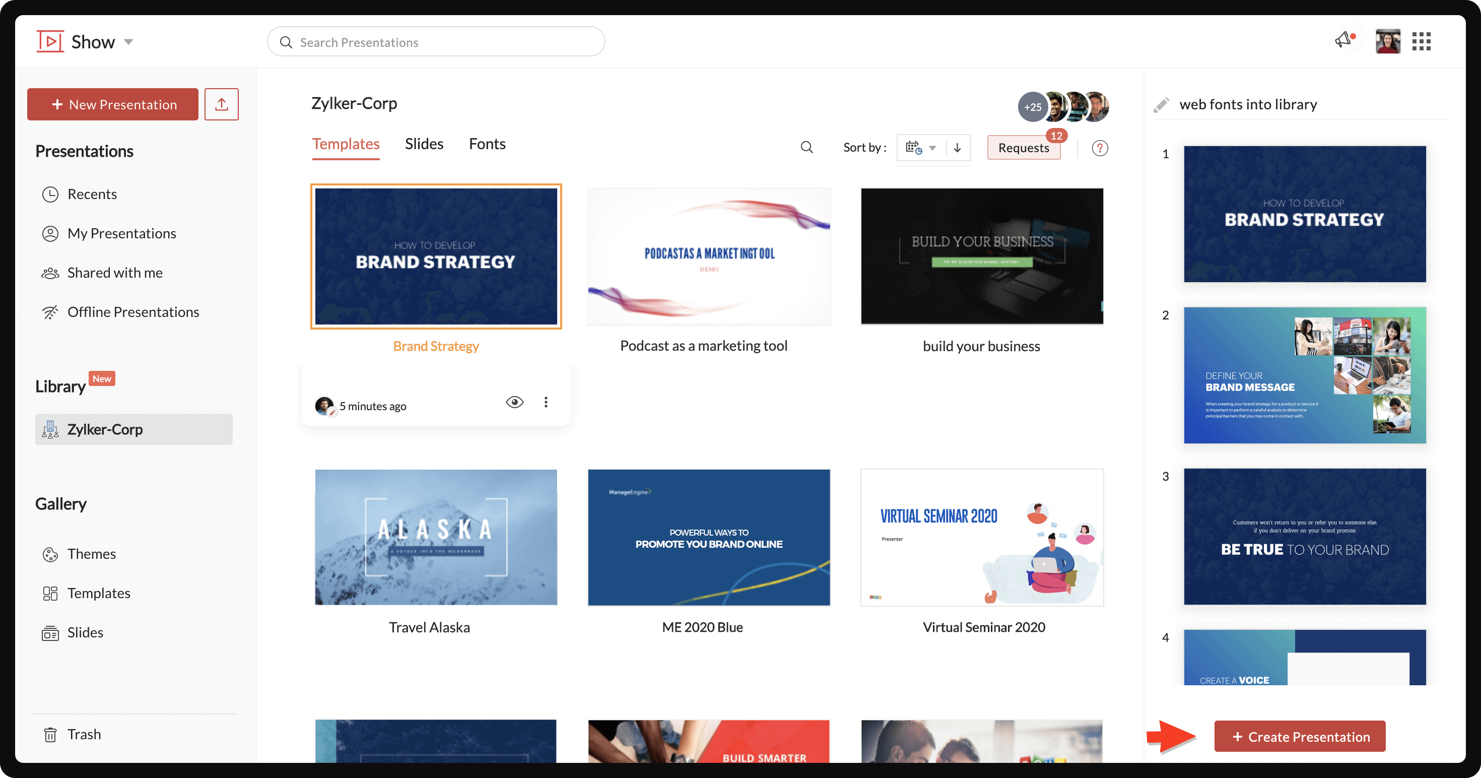1481x778 pixels.
Task: Click Create Presentation button
Action: (1299, 736)
